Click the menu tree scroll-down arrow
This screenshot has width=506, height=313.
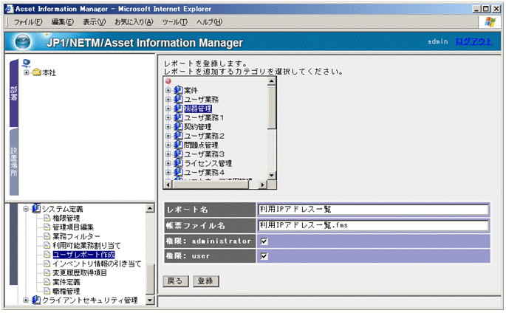pos(150,300)
